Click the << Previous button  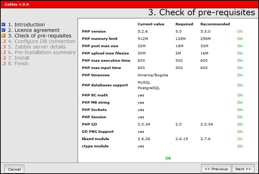pos(216,169)
